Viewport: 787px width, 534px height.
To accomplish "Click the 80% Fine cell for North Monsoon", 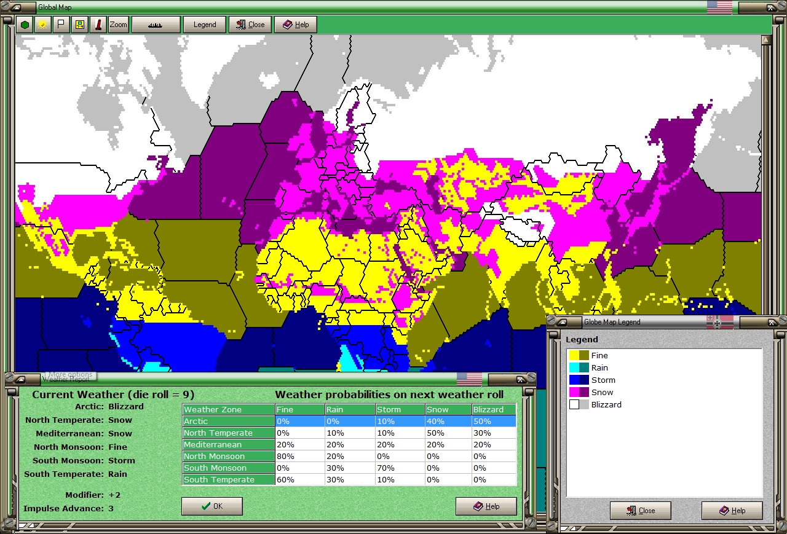I will click(x=300, y=457).
